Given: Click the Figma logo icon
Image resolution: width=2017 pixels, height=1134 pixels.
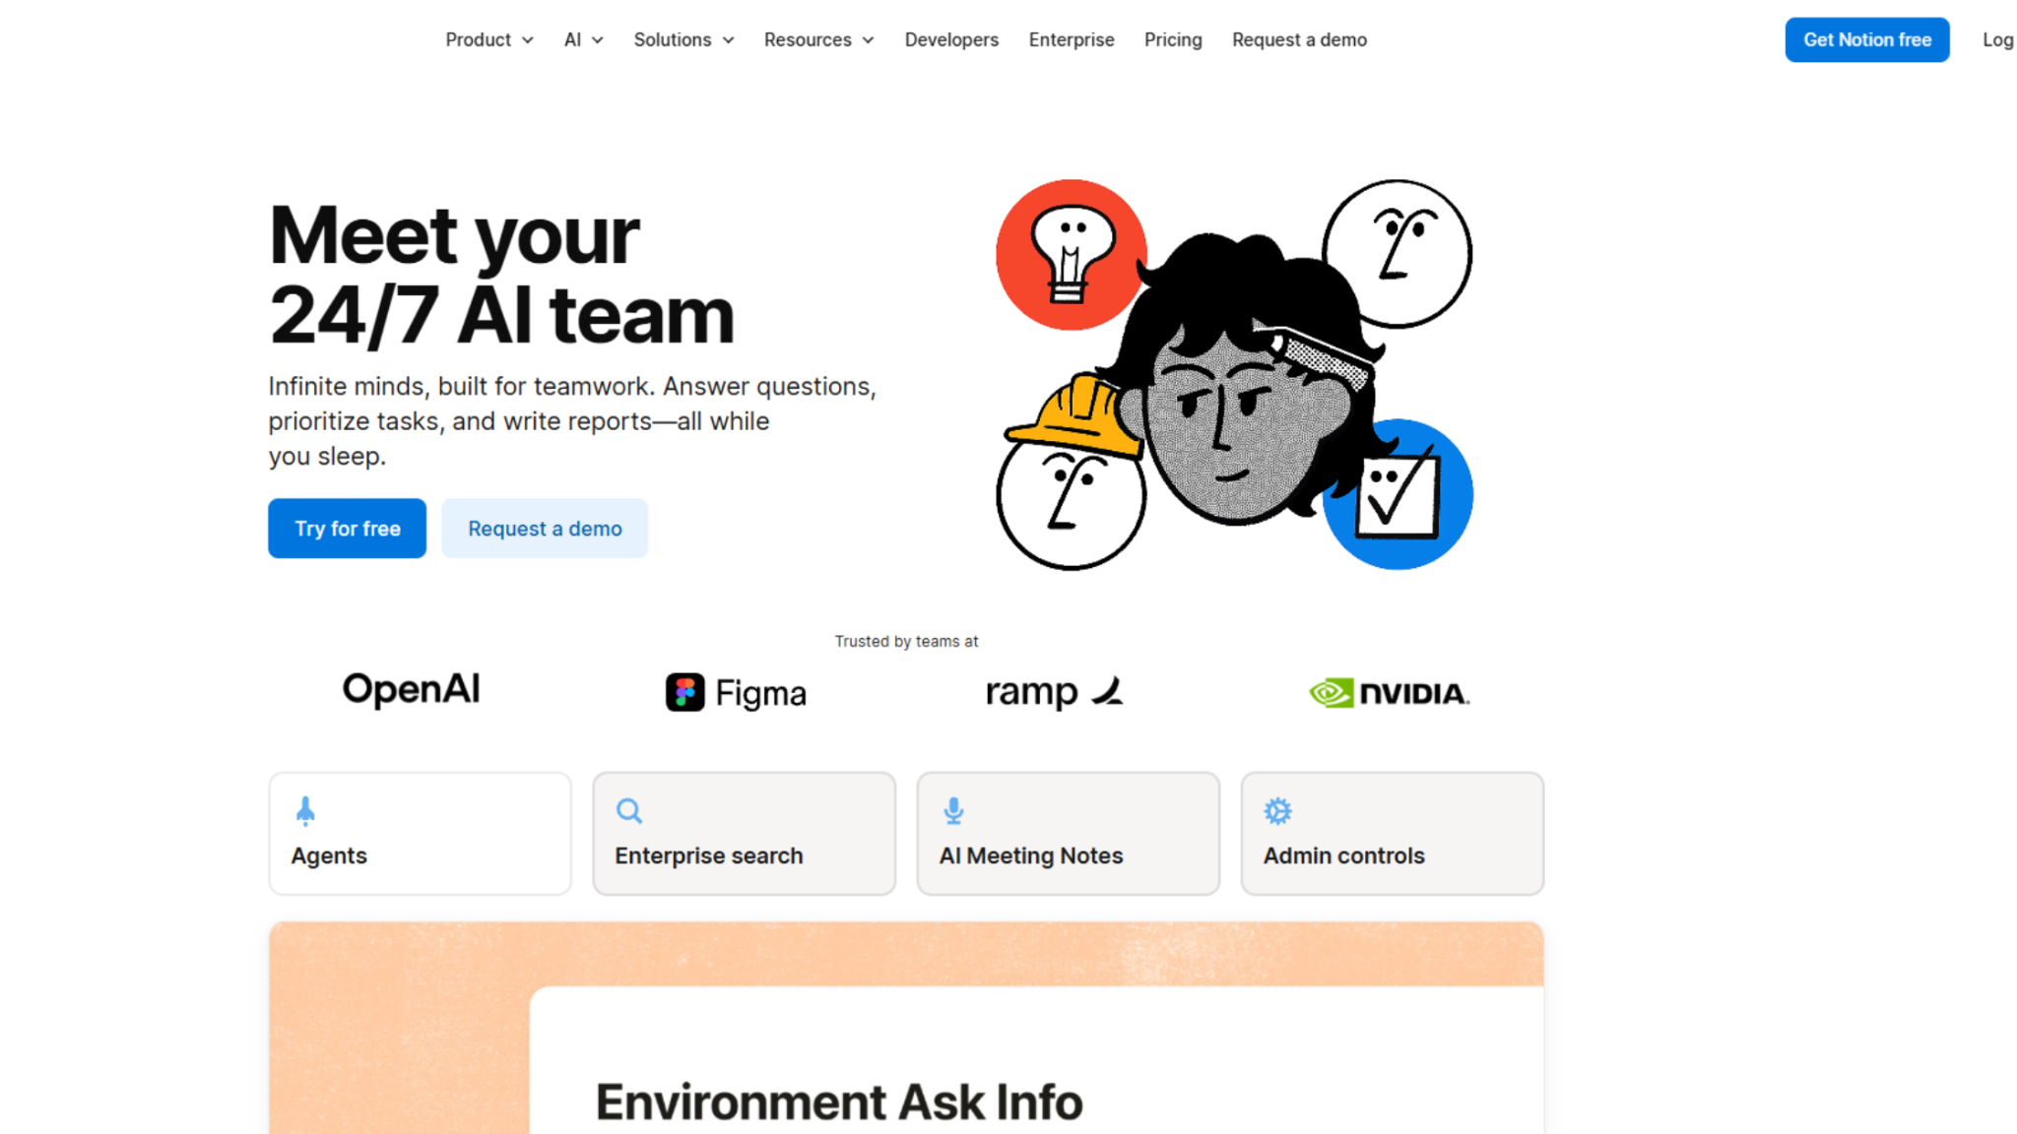Looking at the screenshot, I should (684, 692).
